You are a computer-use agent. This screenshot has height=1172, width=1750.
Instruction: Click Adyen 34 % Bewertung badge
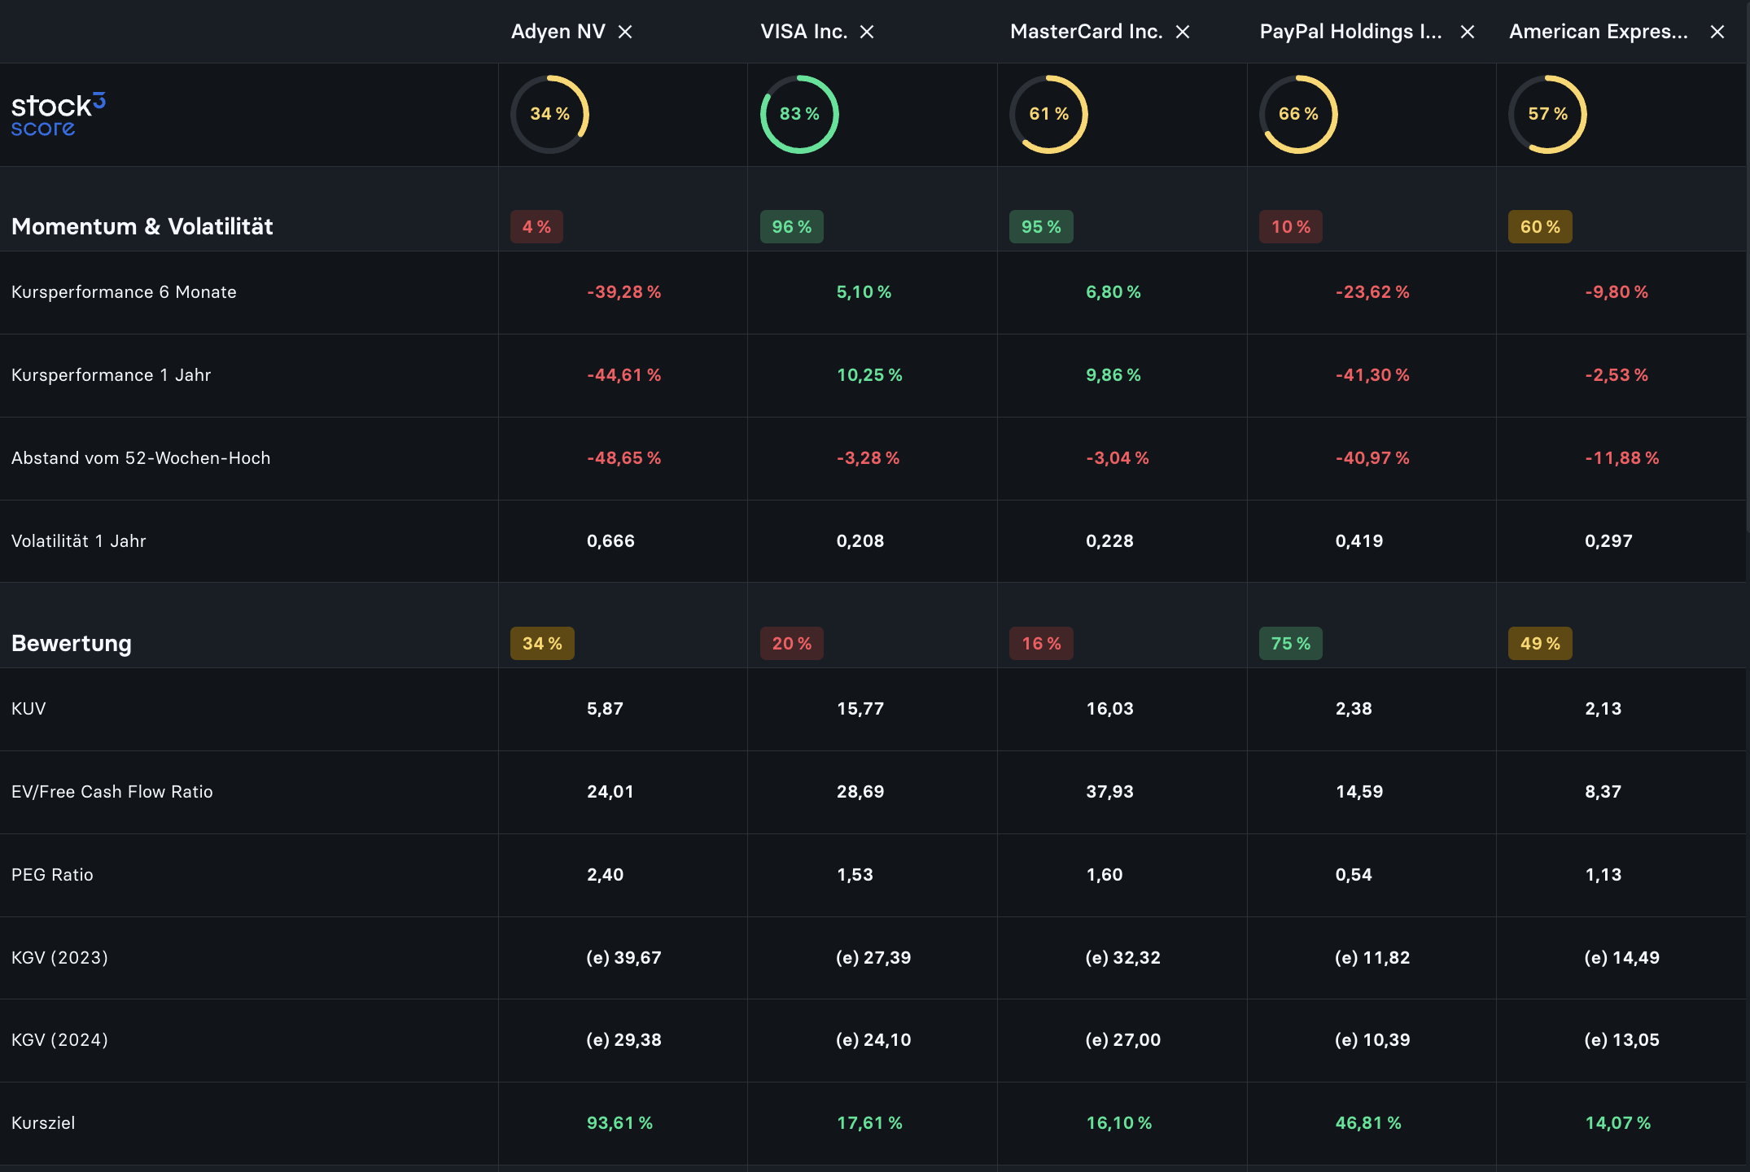(542, 644)
